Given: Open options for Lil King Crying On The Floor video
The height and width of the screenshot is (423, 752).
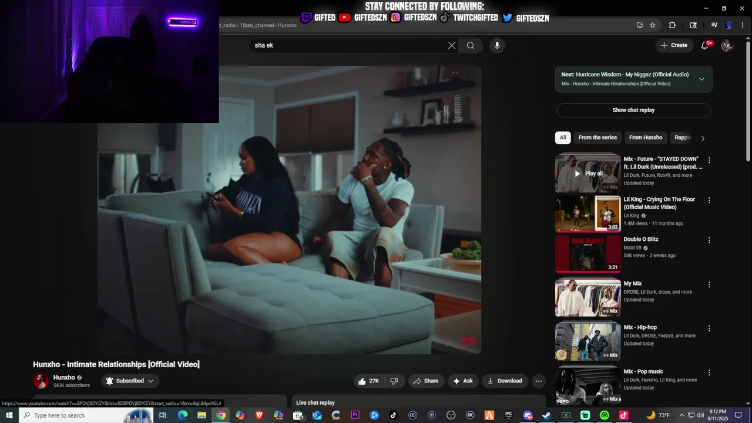Looking at the screenshot, I should [x=709, y=200].
